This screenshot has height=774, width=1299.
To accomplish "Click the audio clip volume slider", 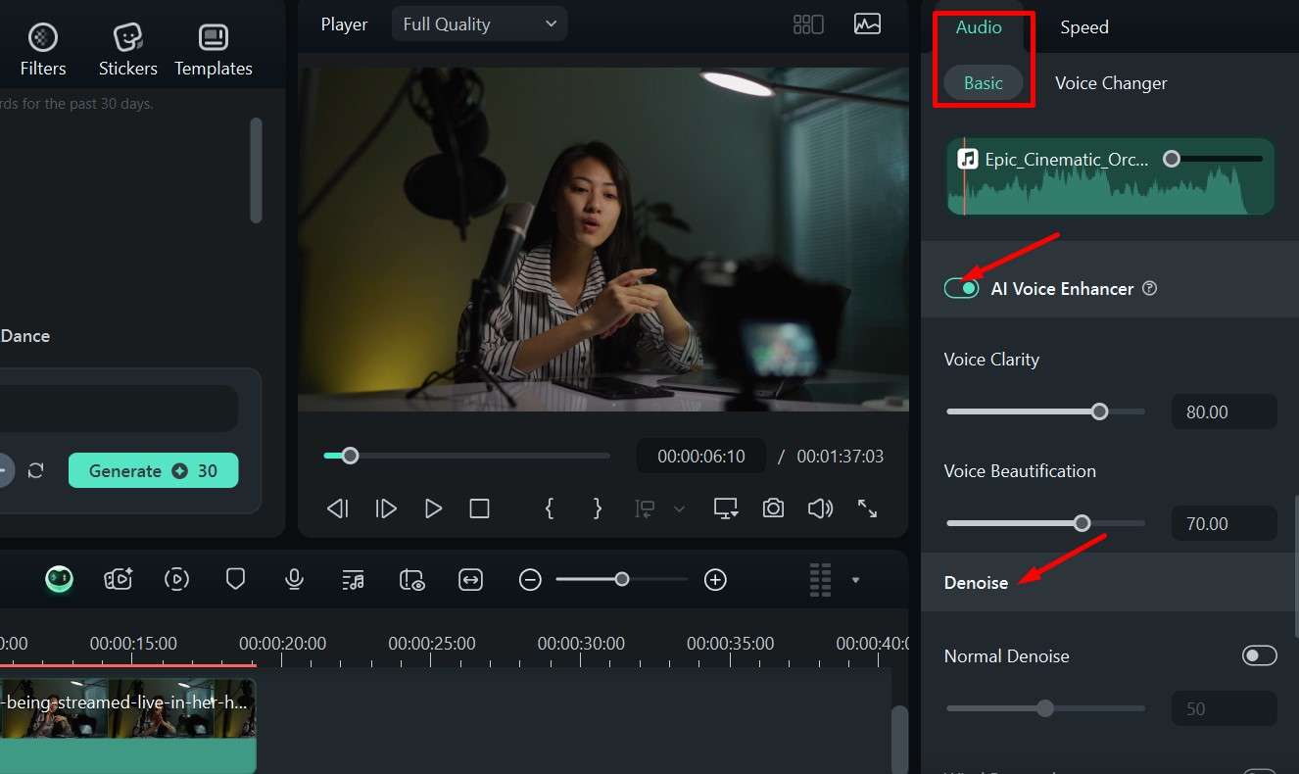I will click(1213, 159).
